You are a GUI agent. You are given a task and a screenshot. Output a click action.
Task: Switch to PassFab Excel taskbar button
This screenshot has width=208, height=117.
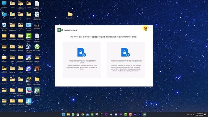tap(145, 114)
